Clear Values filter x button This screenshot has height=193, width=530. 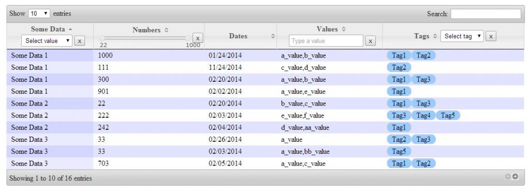[371, 41]
